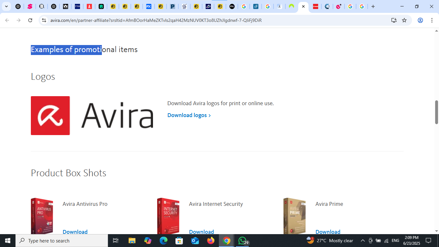Image resolution: width=439 pixels, height=247 pixels.
Task: Go back to the previous page
Action: point(7,20)
